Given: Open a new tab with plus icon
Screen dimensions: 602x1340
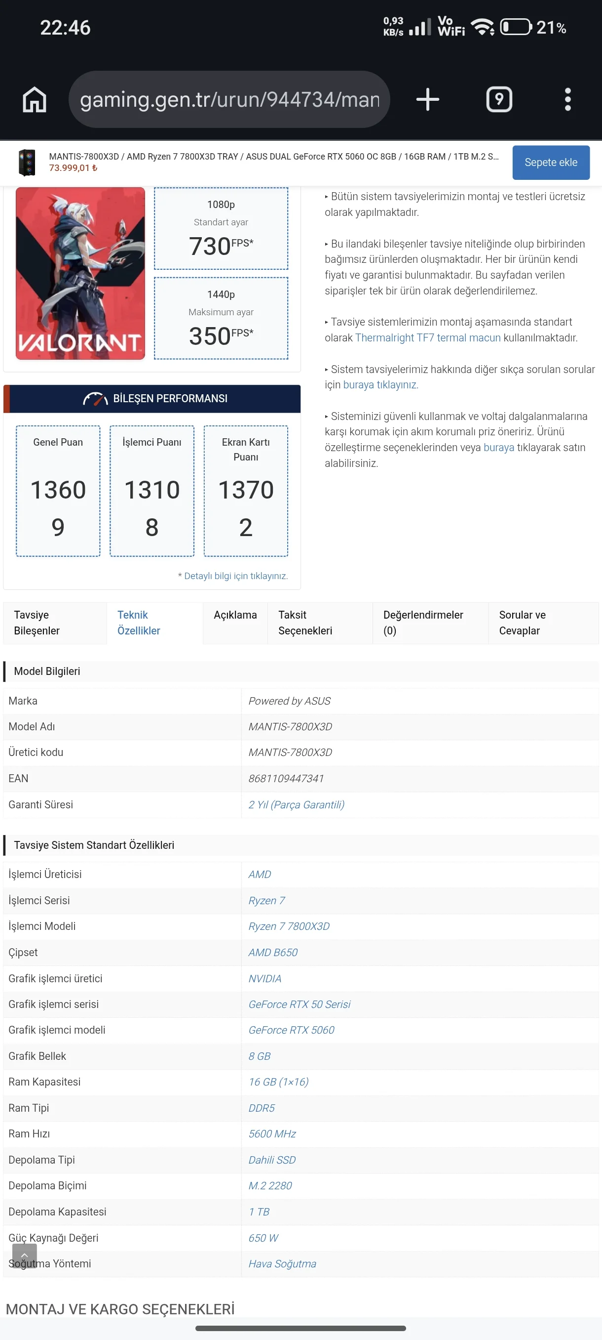Looking at the screenshot, I should (427, 99).
